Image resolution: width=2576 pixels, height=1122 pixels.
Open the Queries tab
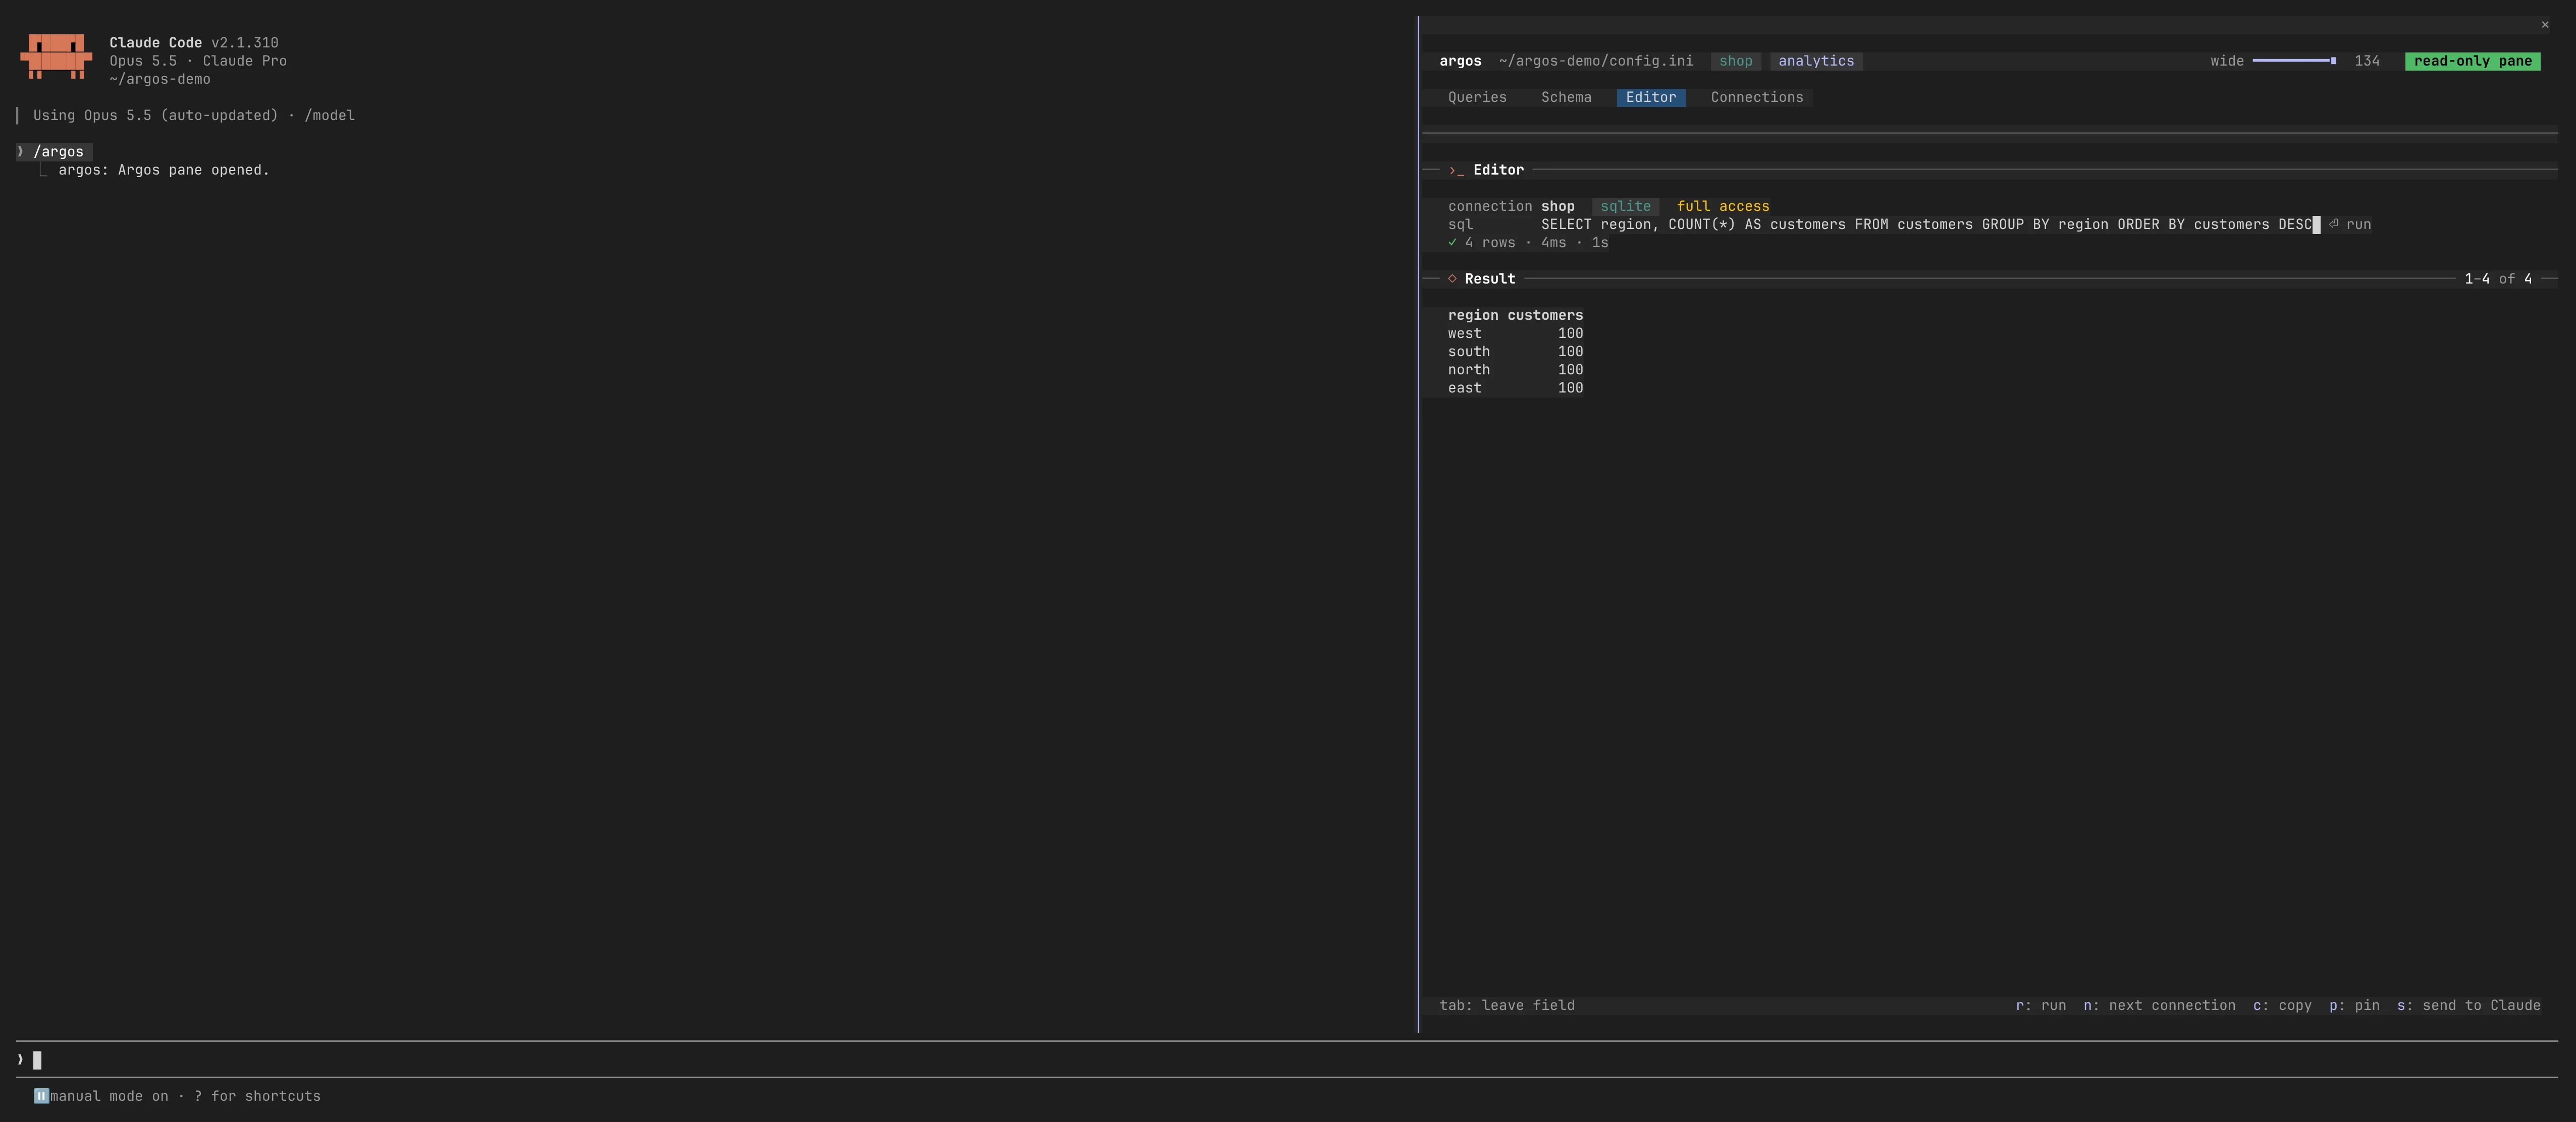(x=1477, y=98)
